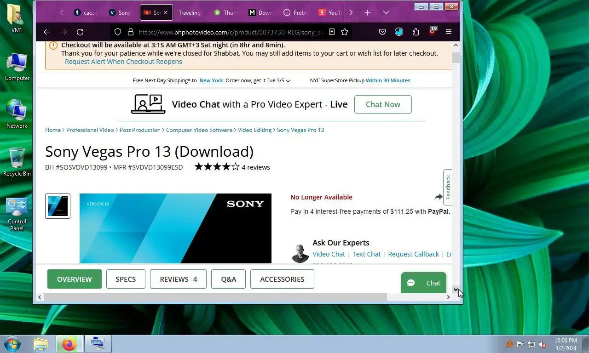This screenshot has width=589, height=353.
Task: Switch to the "Traveling" browser tab
Action: 190,12
